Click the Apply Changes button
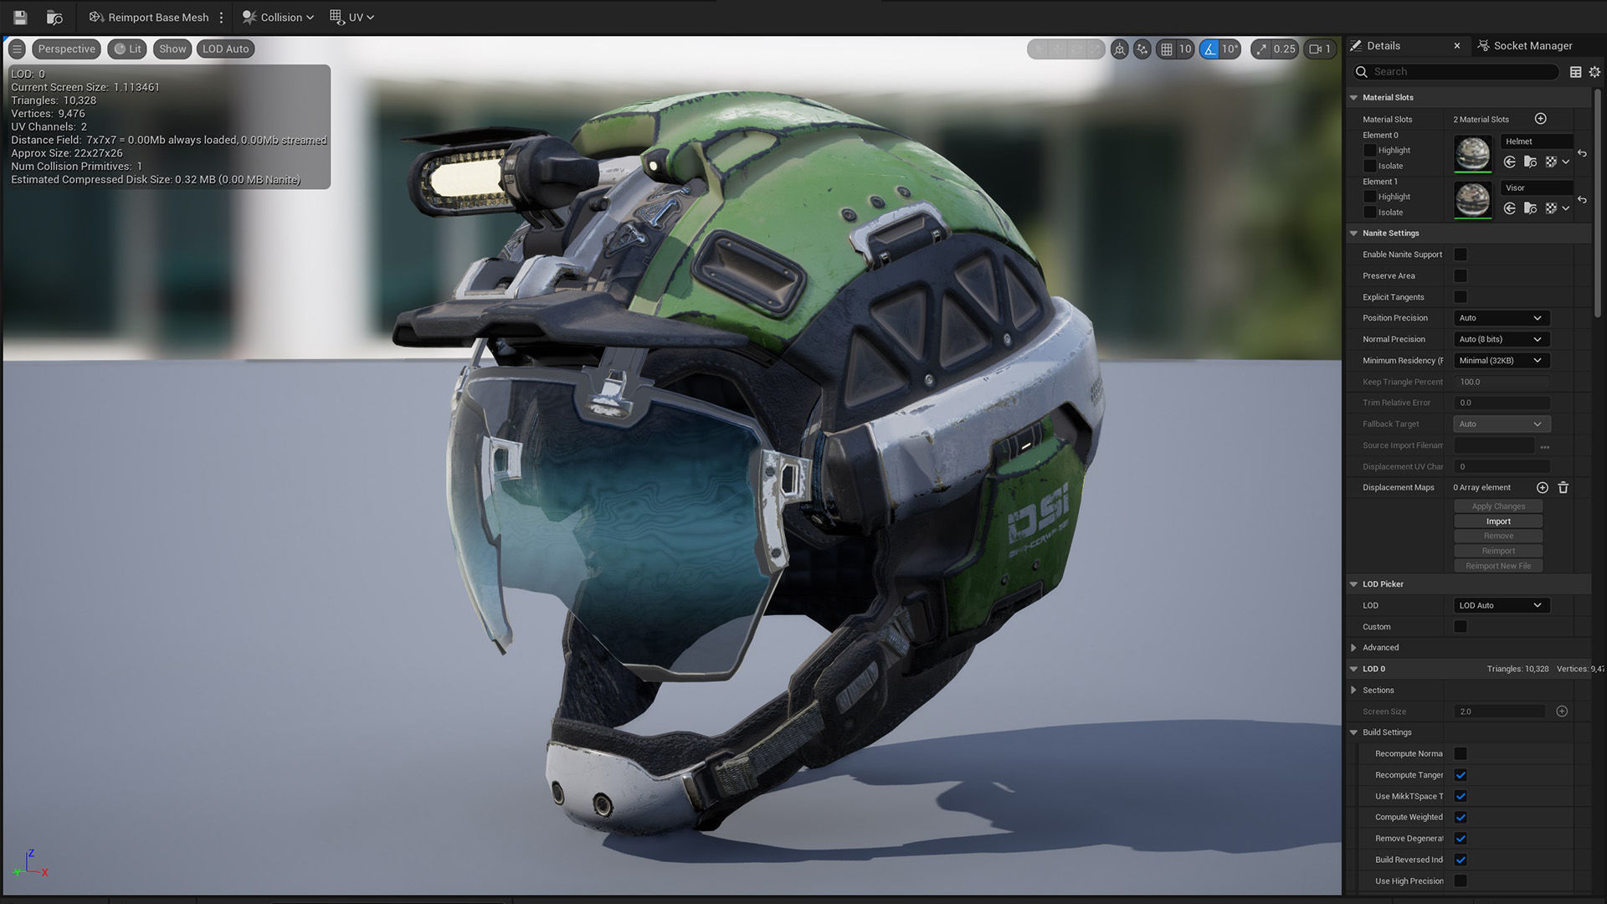Viewport: 1607px width, 904px height. [x=1498, y=506]
